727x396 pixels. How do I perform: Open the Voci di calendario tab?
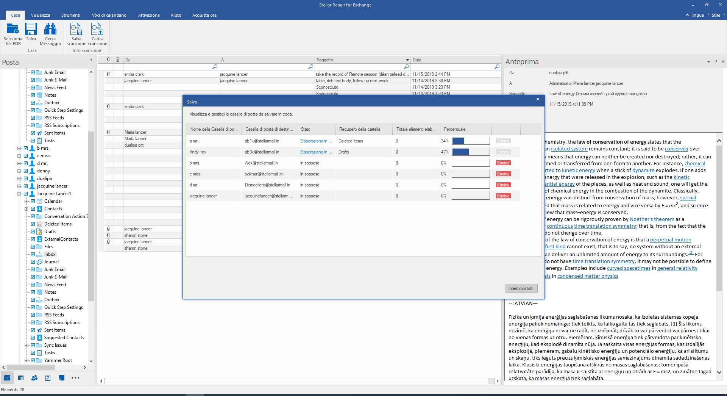pos(109,15)
